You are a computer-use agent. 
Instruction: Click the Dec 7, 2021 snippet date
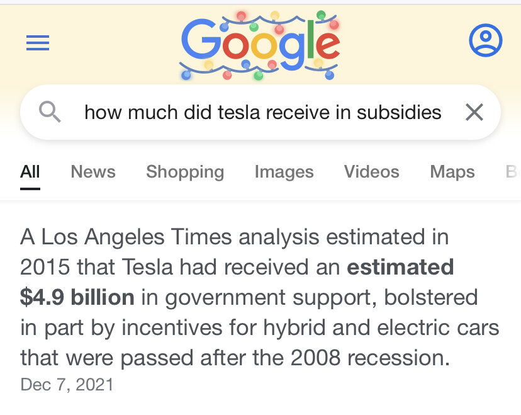67,384
